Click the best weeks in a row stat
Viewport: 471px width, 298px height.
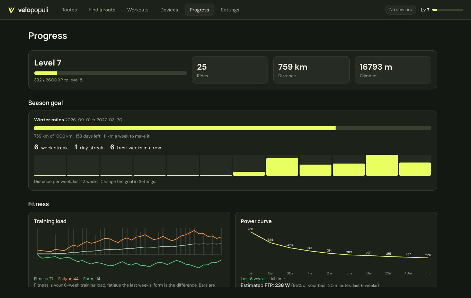(135, 147)
